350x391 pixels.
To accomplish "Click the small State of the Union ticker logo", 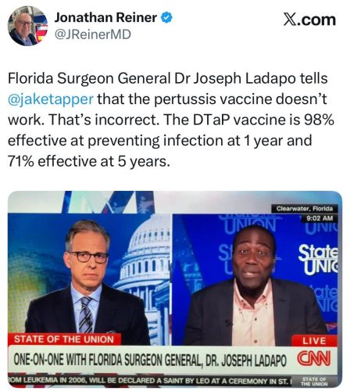I will click(x=314, y=382).
